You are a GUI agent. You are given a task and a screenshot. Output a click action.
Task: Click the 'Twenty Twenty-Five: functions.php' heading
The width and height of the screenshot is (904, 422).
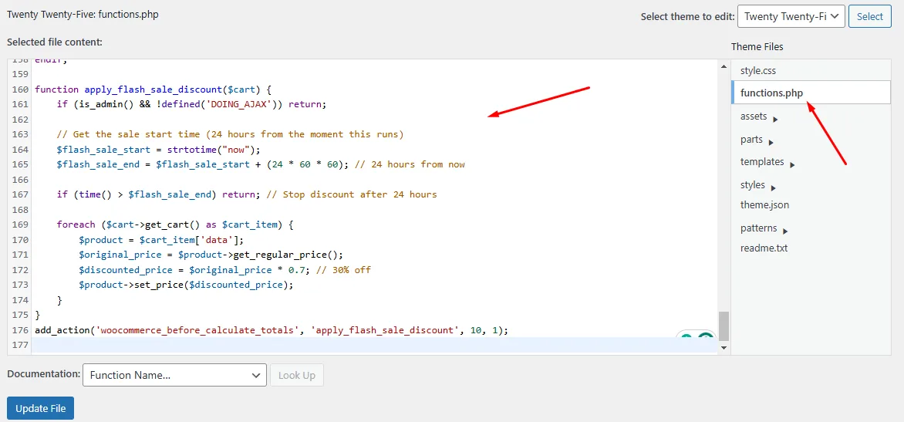83,15
